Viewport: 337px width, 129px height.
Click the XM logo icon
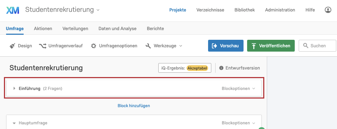tap(13, 10)
